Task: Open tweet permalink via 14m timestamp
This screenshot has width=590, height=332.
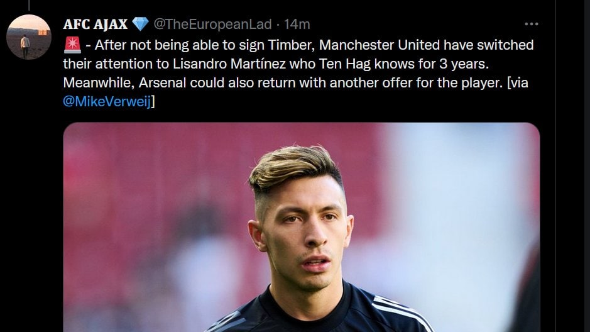Action: (297, 25)
